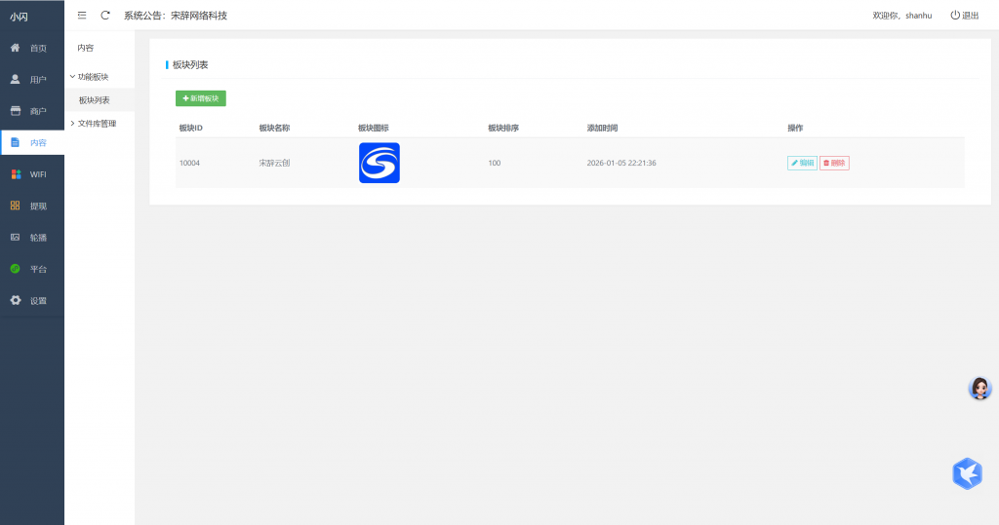The height and width of the screenshot is (525, 999).
Task: Click the 宋辞云创 block icon thumbnail
Action: (380, 163)
